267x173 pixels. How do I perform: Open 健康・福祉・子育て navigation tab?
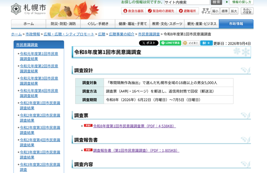coord(132,24)
